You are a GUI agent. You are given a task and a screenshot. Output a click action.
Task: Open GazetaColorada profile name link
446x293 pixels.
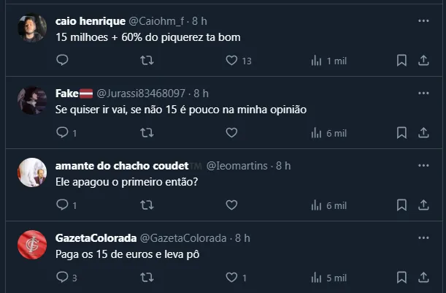(x=95, y=238)
